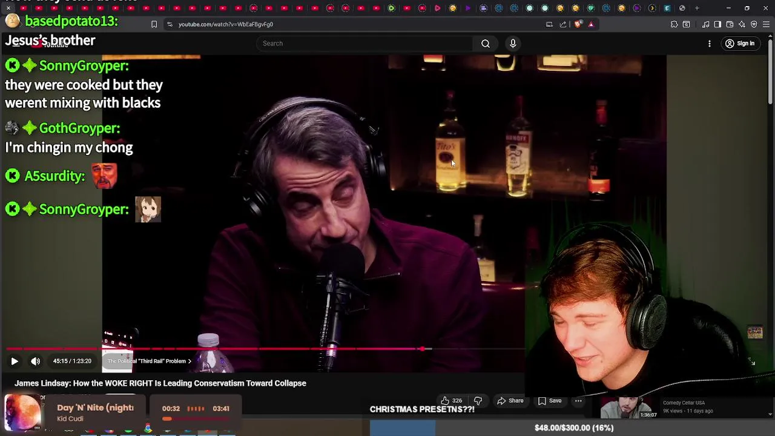Click the song progress bar in music widget
The height and width of the screenshot is (436, 775).
click(195, 418)
